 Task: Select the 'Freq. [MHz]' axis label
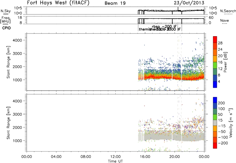[5, 20]
